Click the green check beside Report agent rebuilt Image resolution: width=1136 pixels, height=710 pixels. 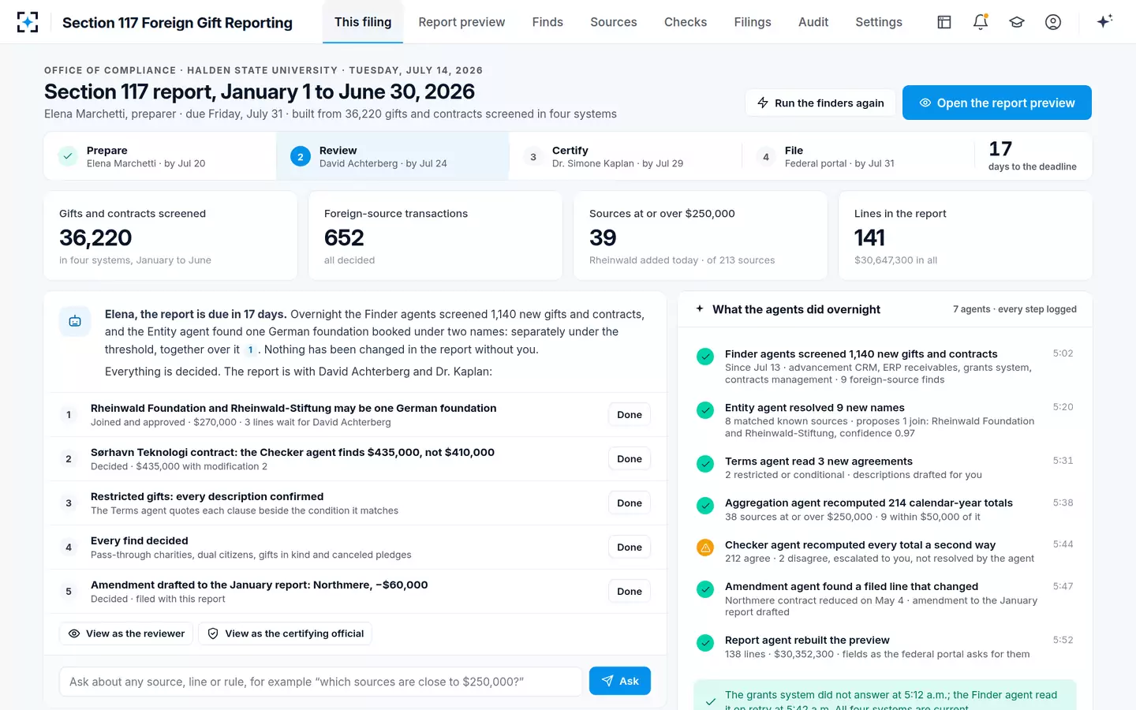pyautogui.click(x=705, y=643)
